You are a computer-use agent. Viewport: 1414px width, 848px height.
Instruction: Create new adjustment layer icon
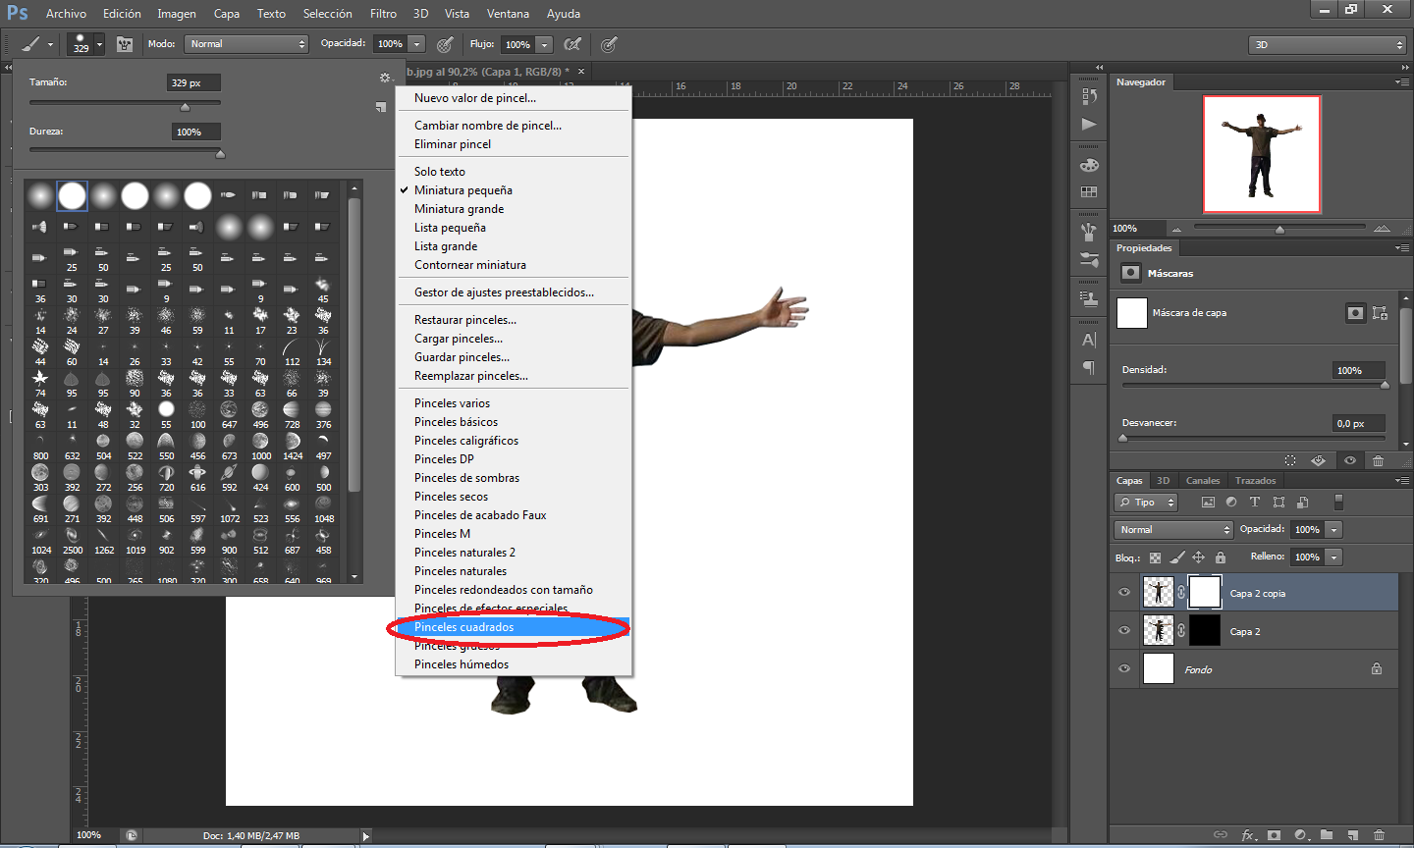click(x=1301, y=835)
